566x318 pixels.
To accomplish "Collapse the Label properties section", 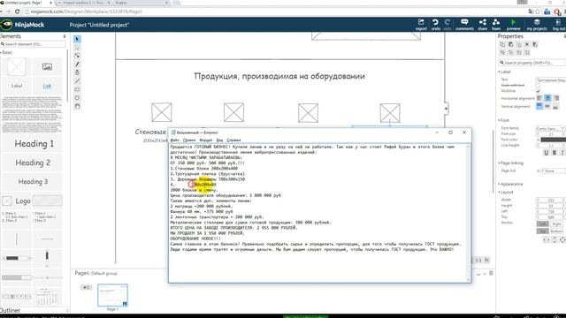I will (x=505, y=72).
